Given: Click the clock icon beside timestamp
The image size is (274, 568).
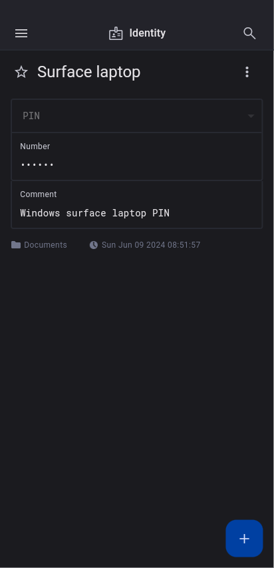Looking at the screenshot, I should (x=93, y=245).
